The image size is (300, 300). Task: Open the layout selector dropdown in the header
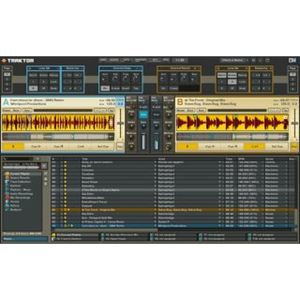pos(234,60)
